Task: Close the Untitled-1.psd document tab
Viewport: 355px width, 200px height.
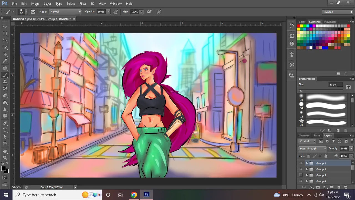Action: (x=74, y=19)
